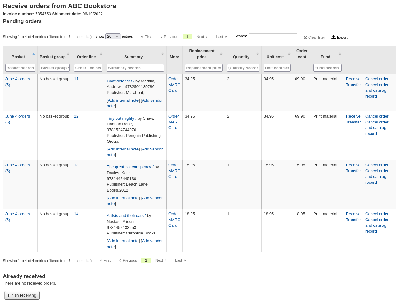Open the June 4 orders basket link
The height and width of the screenshot is (301, 398).
tap(17, 79)
